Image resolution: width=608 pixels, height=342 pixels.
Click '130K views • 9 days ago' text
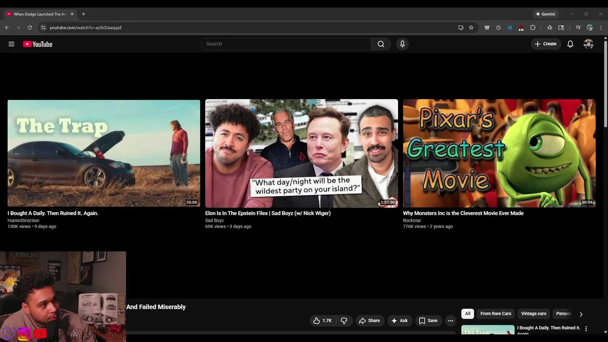pyautogui.click(x=32, y=227)
